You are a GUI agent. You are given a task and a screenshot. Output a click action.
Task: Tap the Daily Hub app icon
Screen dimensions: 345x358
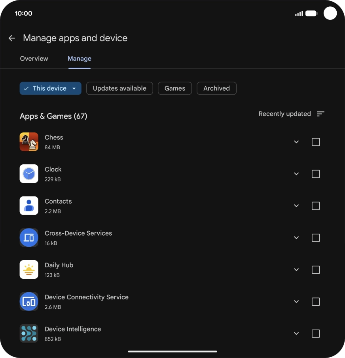click(x=29, y=269)
